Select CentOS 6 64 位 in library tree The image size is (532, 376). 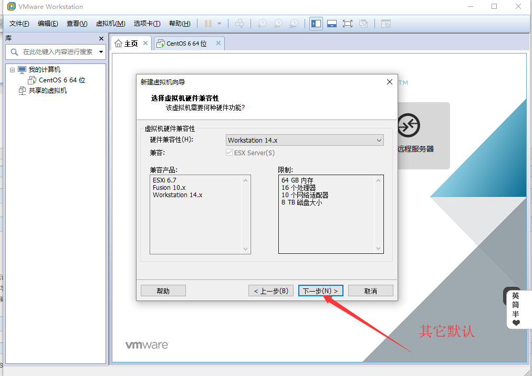point(62,80)
